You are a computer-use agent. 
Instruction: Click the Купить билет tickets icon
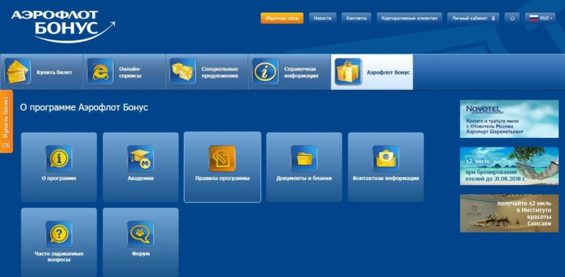point(18,72)
